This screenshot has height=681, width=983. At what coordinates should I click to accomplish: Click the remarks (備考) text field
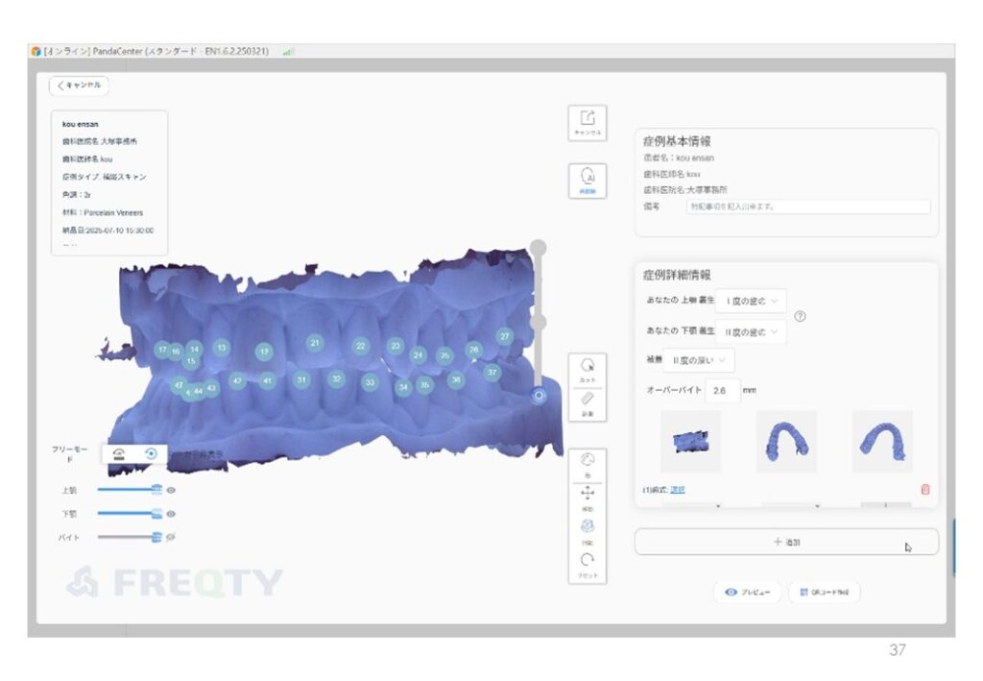pos(807,207)
